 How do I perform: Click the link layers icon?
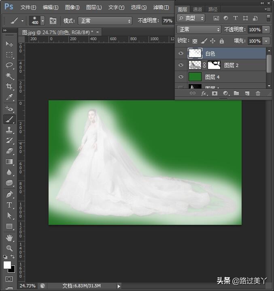click(x=192, y=93)
